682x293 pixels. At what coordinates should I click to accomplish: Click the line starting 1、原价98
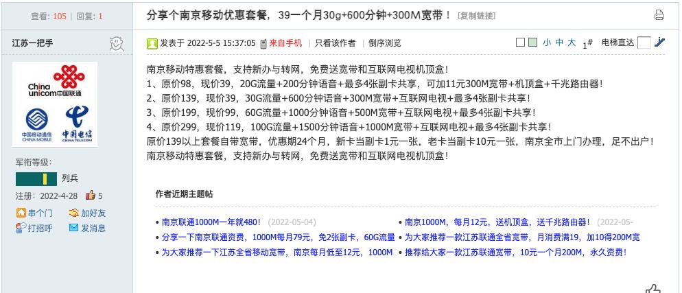(375, 84)
